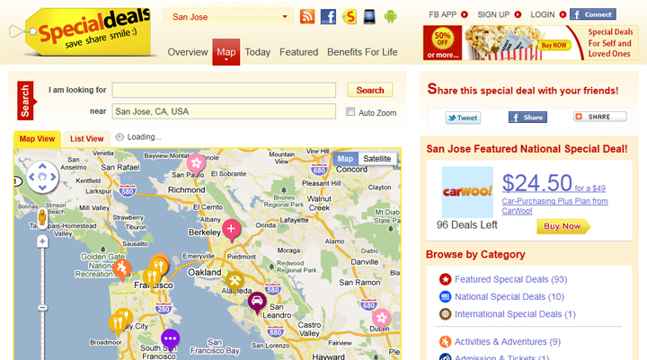Click the purple car marker near San Leandro
Image resolution: width=647 pixels, height=360 pixels.
[x=257, y=303]
